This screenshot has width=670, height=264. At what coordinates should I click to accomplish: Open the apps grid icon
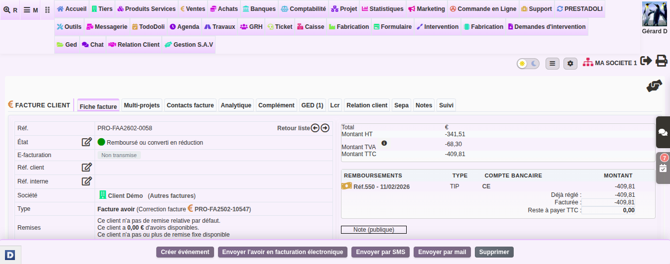pyautogui.click(x=47, y=10)
